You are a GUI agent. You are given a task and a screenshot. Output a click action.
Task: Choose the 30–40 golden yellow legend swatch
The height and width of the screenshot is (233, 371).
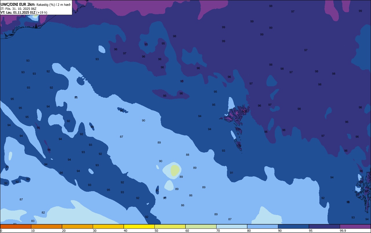pyautogui.click(x=108, y=226)
